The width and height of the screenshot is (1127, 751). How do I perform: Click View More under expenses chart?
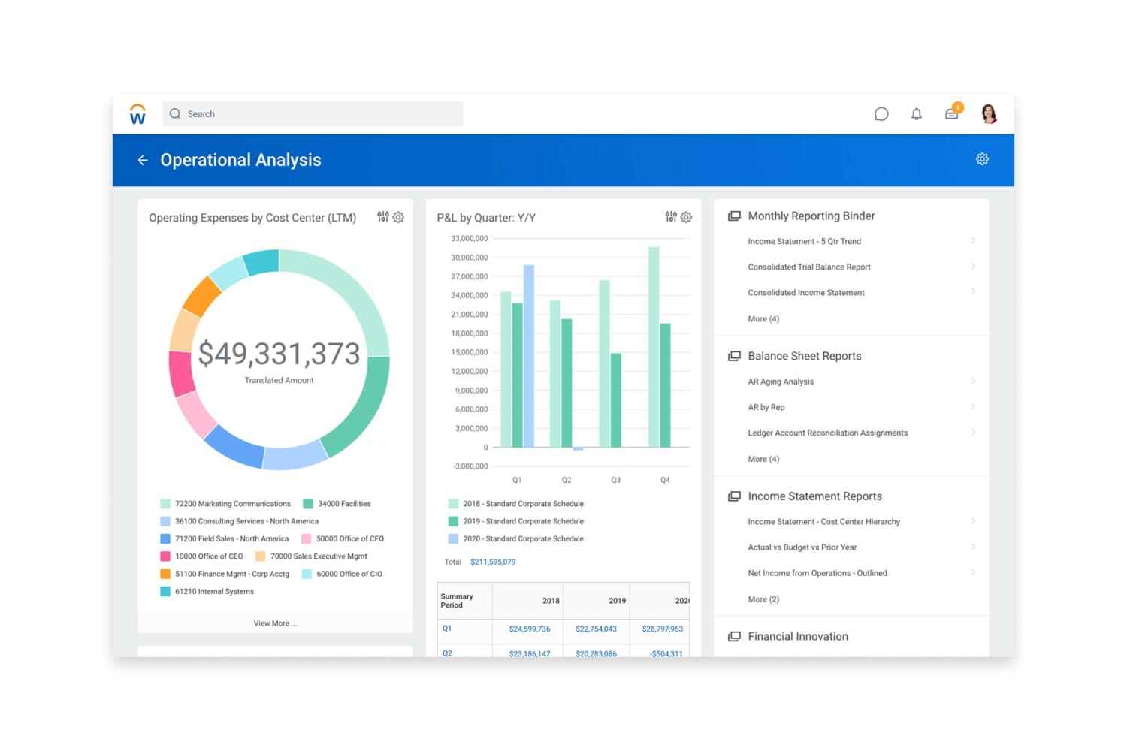[275, 623]
